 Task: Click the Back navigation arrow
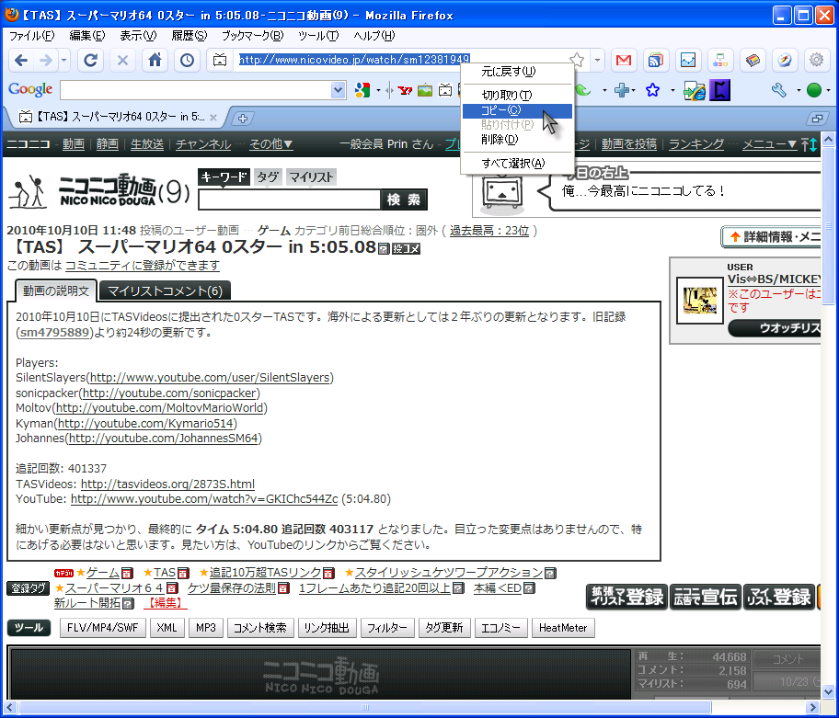pos(21,61)
